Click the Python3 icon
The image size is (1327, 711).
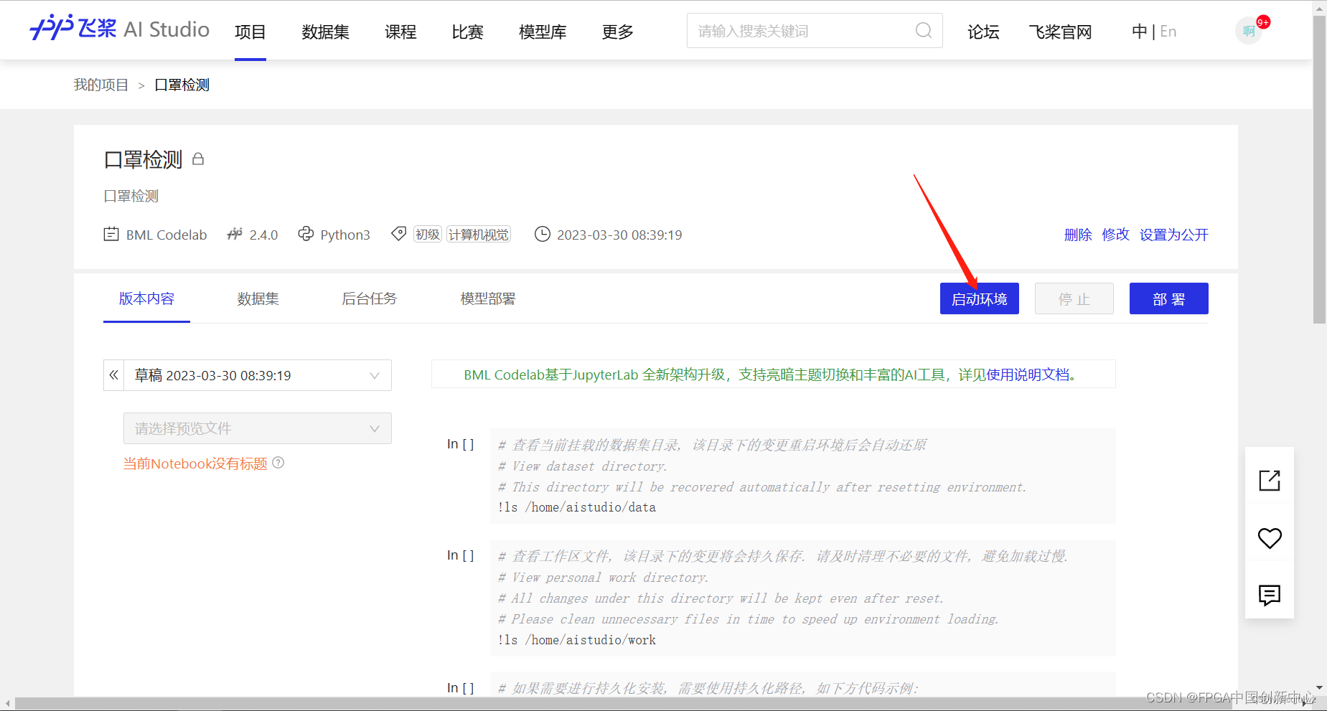pos(306,234)
